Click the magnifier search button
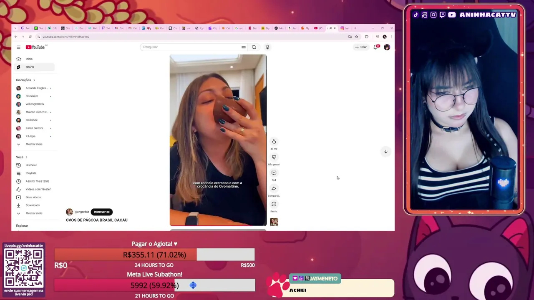This screenshot has width=534, height=300. 254,47
